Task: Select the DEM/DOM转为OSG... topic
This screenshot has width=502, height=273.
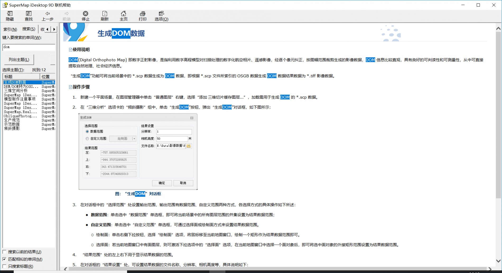Action: [x=29, y=87]
